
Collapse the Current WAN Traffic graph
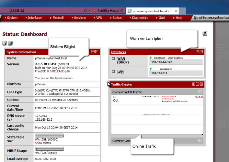click(200, 92)
